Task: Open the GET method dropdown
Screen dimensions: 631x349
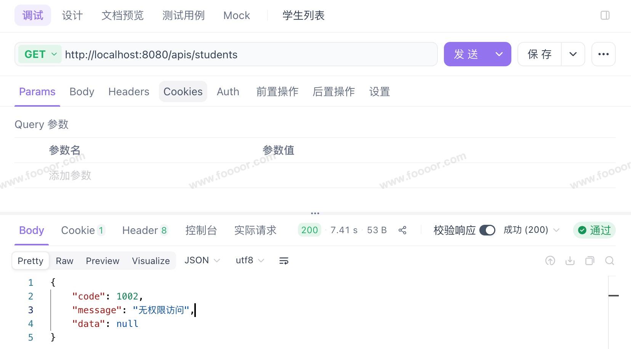Action: (40, 54)
